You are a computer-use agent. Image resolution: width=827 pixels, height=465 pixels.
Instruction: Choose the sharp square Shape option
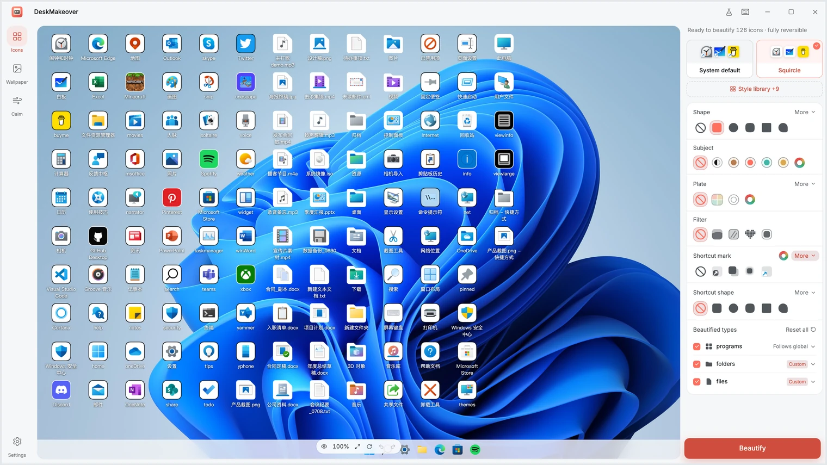coord(767,128)
